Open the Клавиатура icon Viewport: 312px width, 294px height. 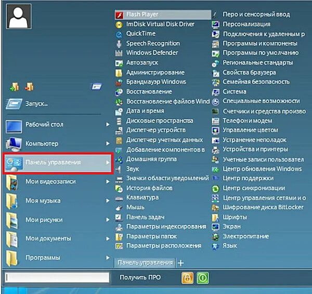click(119, 198)
